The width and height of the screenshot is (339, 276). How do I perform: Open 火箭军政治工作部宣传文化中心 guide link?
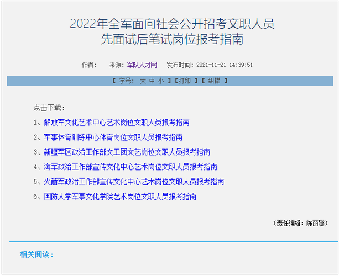[x=134, y=182]
